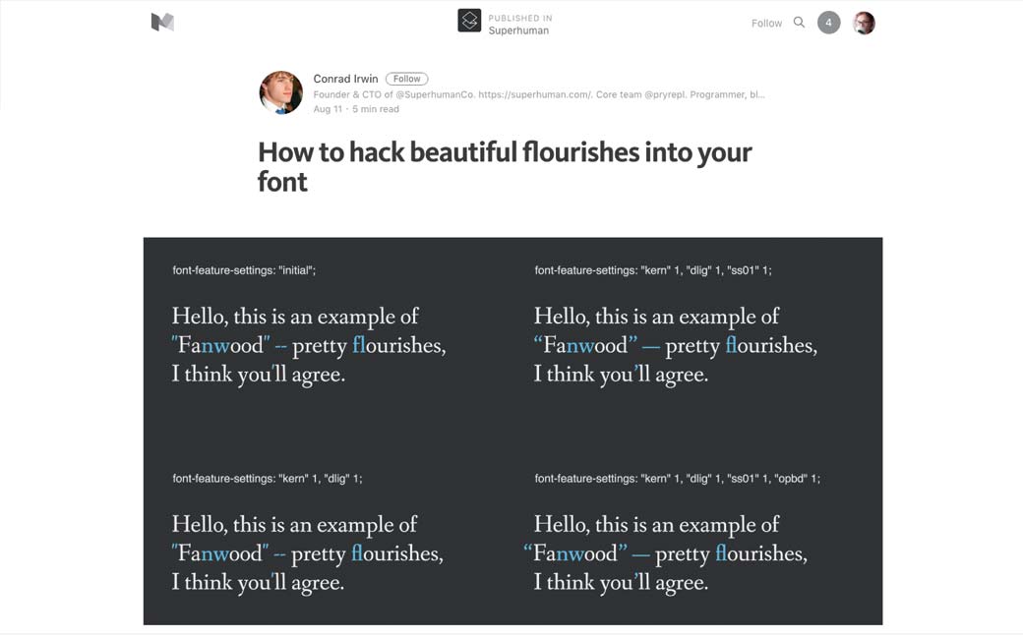The height and width of the screenshot is (639, 1023).
Task: Open the Conrad Irwin author name link
Action: 345,79
